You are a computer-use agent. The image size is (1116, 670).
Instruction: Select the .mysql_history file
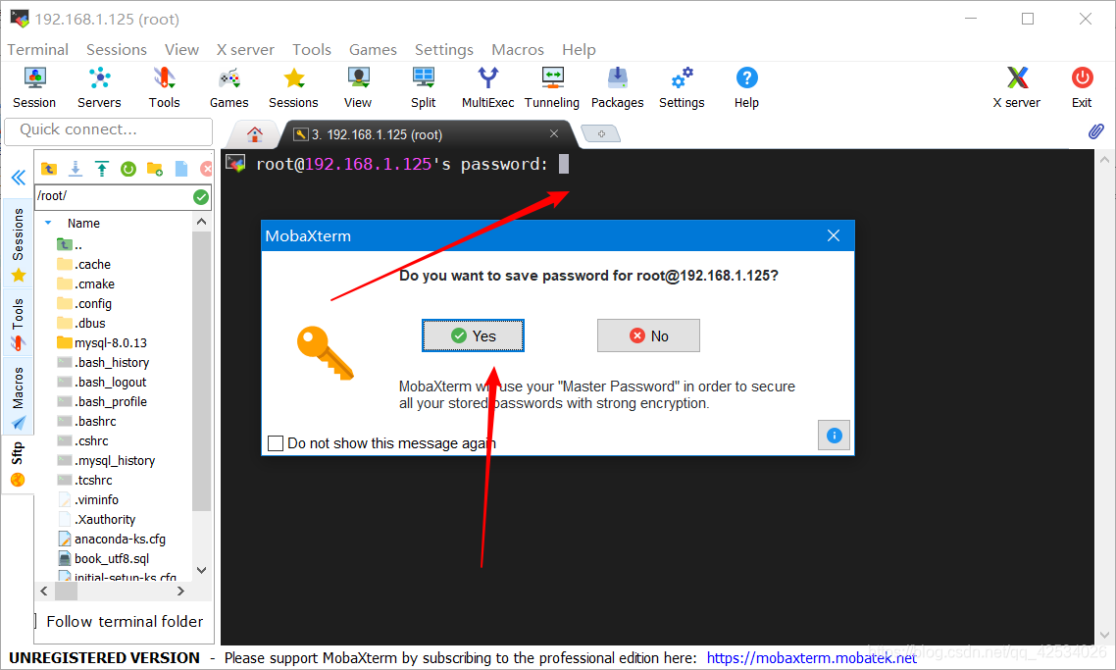click(115, 461)
